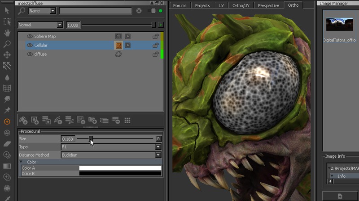Select the arrow Select tool in left toolbar

[7, 10]
